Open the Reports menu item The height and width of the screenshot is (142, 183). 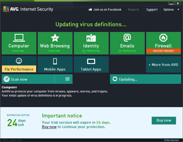(x=133, y=10)
